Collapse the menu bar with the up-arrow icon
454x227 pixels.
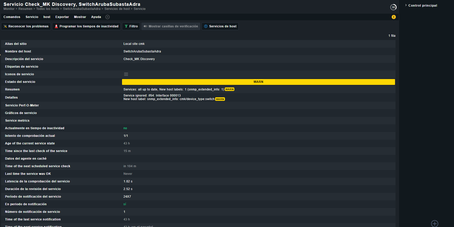[108, 17]
